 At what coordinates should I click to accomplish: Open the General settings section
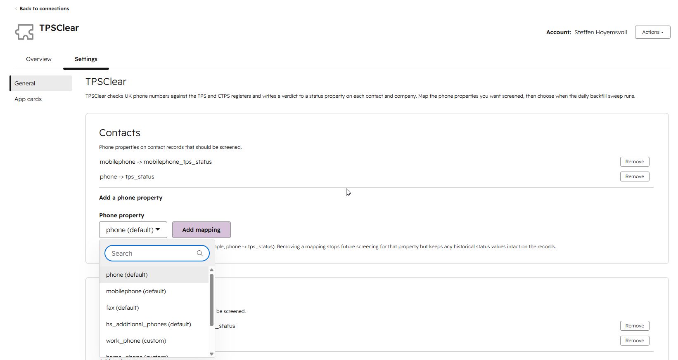(x=41, y=83)
